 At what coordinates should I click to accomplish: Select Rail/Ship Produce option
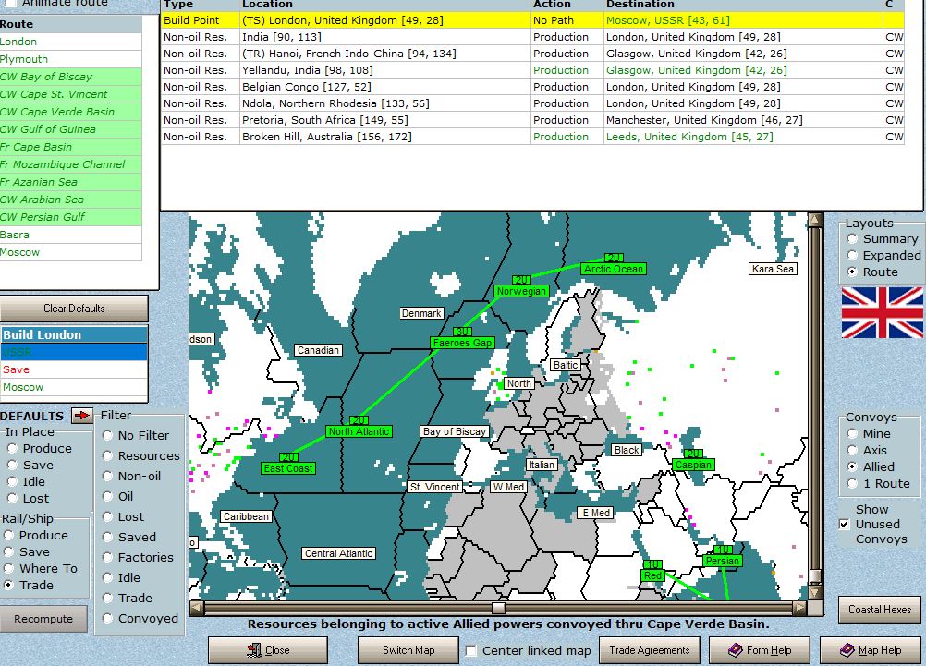(8, 536)
